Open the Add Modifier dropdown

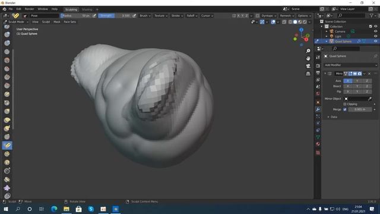pos(351,65)
